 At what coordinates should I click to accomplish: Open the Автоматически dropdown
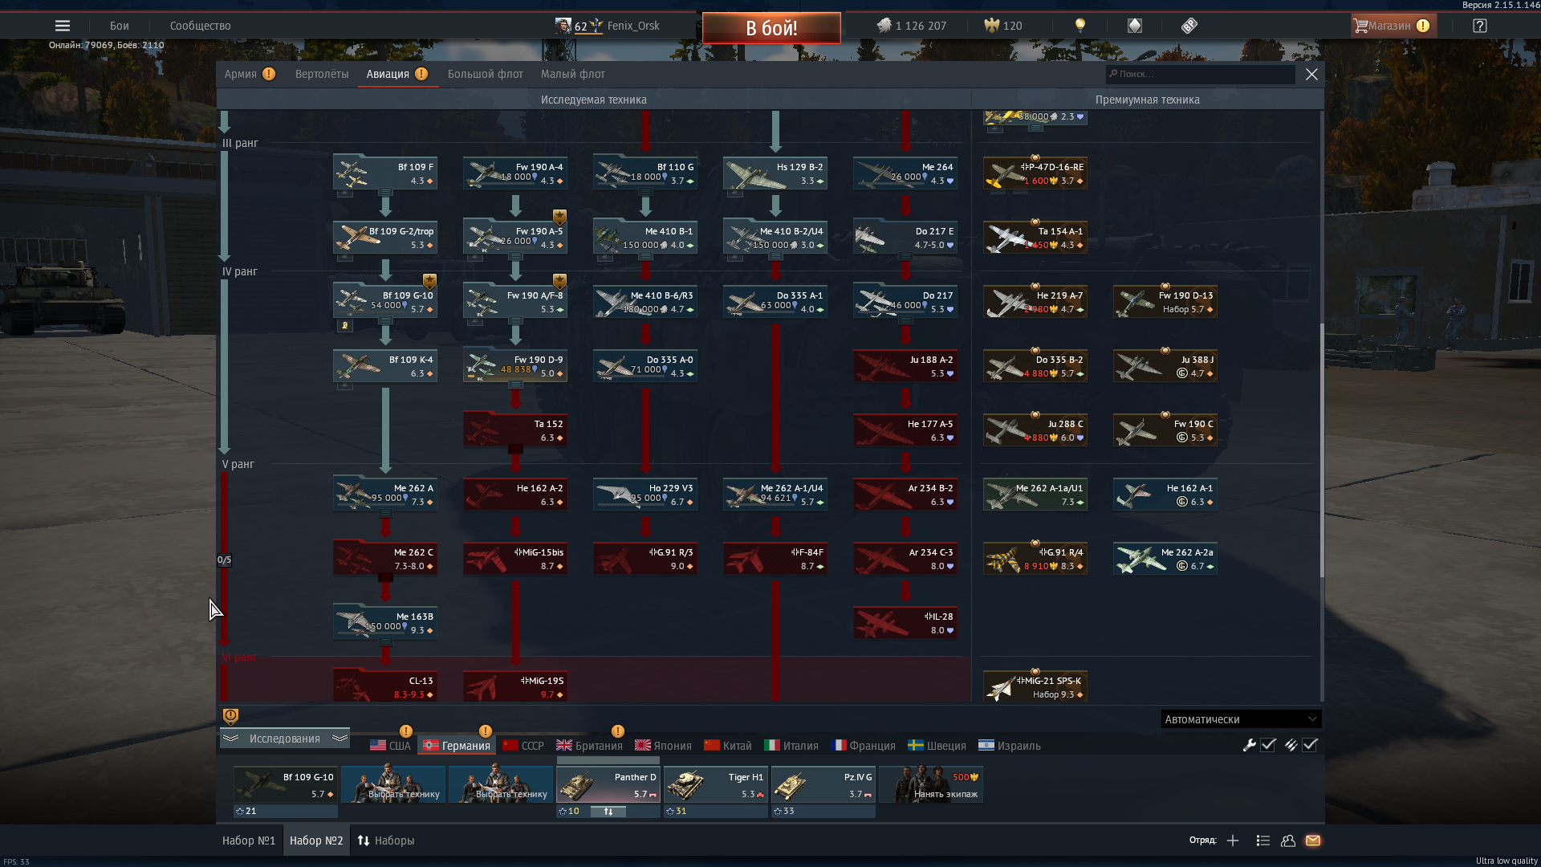point(1241,719)
